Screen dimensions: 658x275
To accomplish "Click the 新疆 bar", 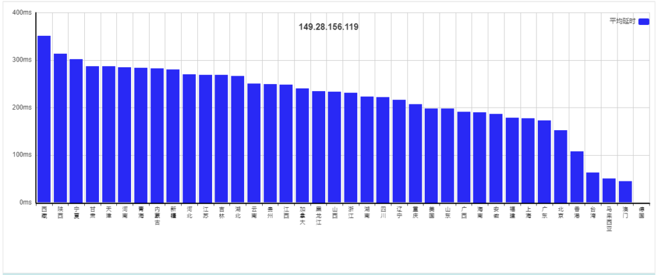I will (173, 136).
